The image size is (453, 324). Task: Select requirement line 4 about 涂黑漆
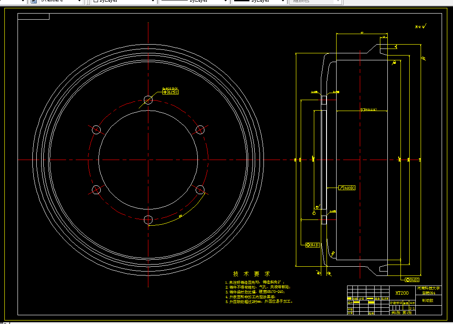250,296
